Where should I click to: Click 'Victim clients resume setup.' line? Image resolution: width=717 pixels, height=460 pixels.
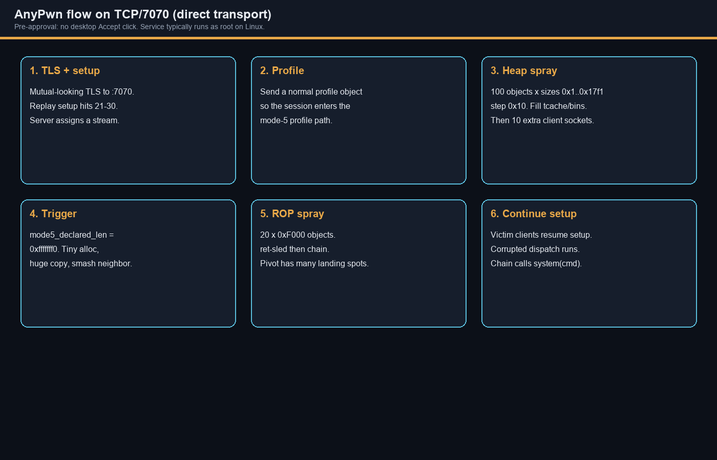click(x=541, y=235)
